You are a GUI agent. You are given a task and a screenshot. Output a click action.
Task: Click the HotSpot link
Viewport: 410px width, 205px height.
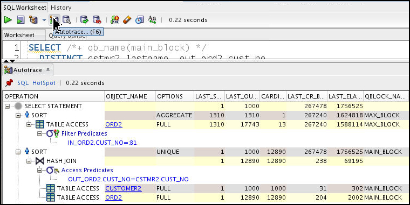point(44,83)
